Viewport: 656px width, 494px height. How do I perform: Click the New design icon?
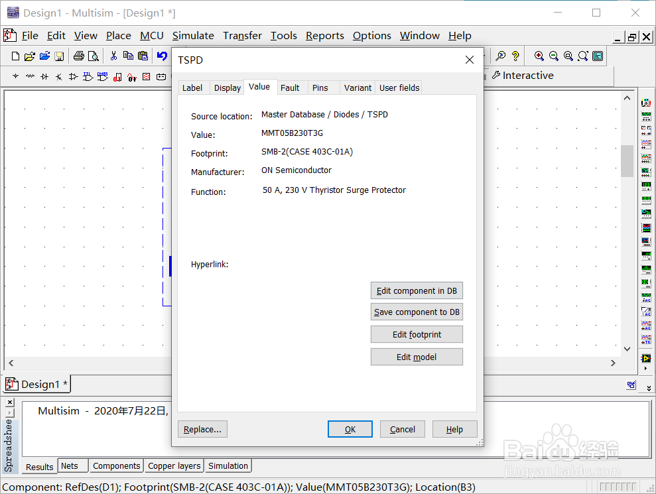[x=15, y=56]
